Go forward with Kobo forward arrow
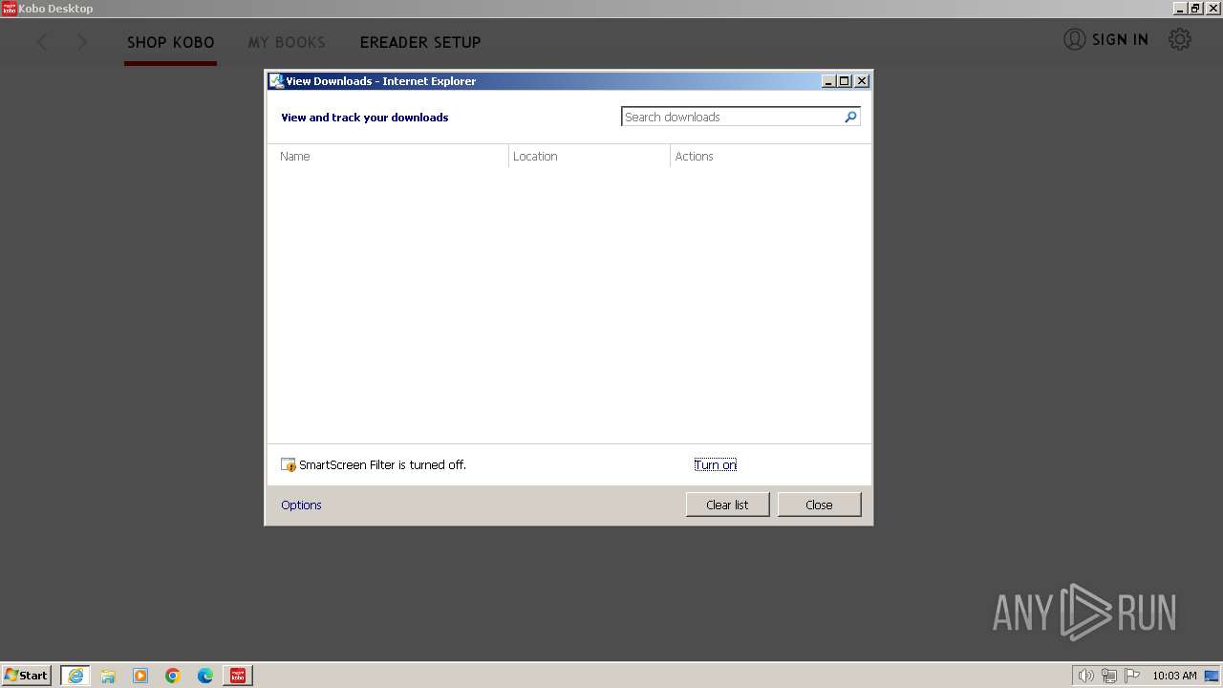1223x688 pixels. pos(82,42)
